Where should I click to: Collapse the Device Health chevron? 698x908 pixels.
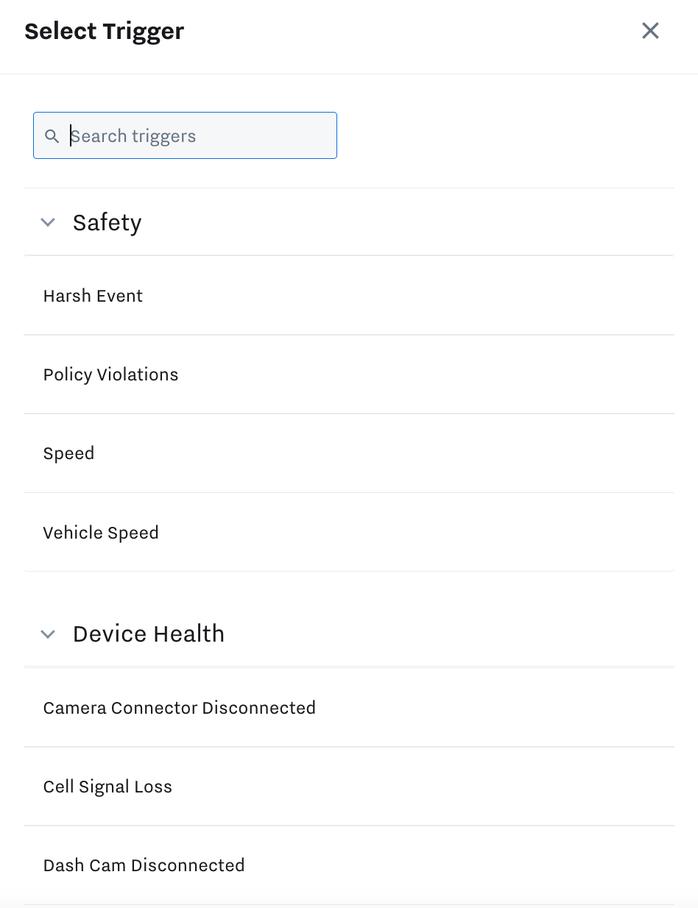click(48, 634)
